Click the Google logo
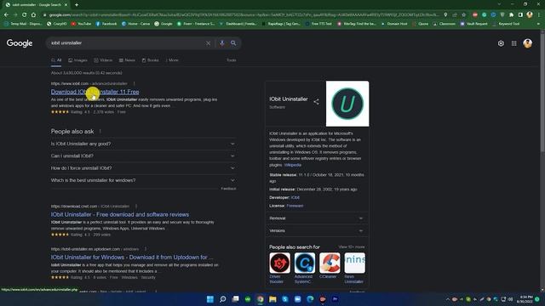Image resolution: width=545 pixels, height=306 pixels. 20,43
